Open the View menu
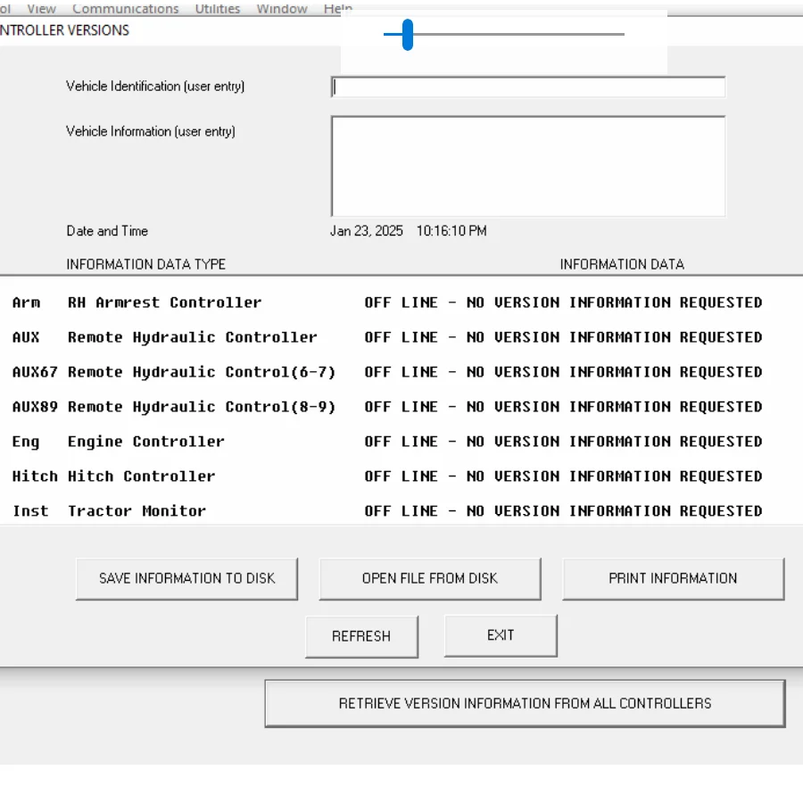Screen dimensions: 803x803 pyautogui.click(x=41, y=9)
